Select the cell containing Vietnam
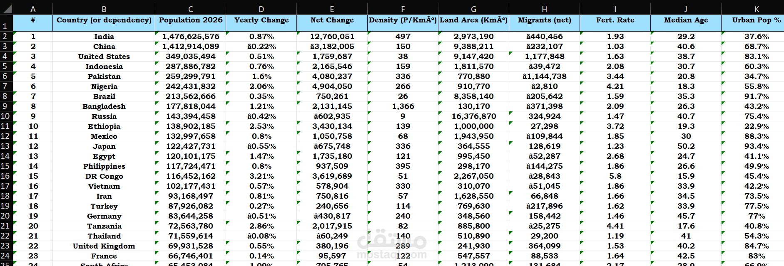This screenshot has height=266, width=784. click(104, 186)
